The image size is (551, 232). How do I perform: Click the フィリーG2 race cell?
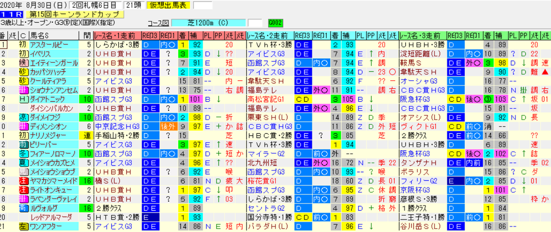[423, 181]
